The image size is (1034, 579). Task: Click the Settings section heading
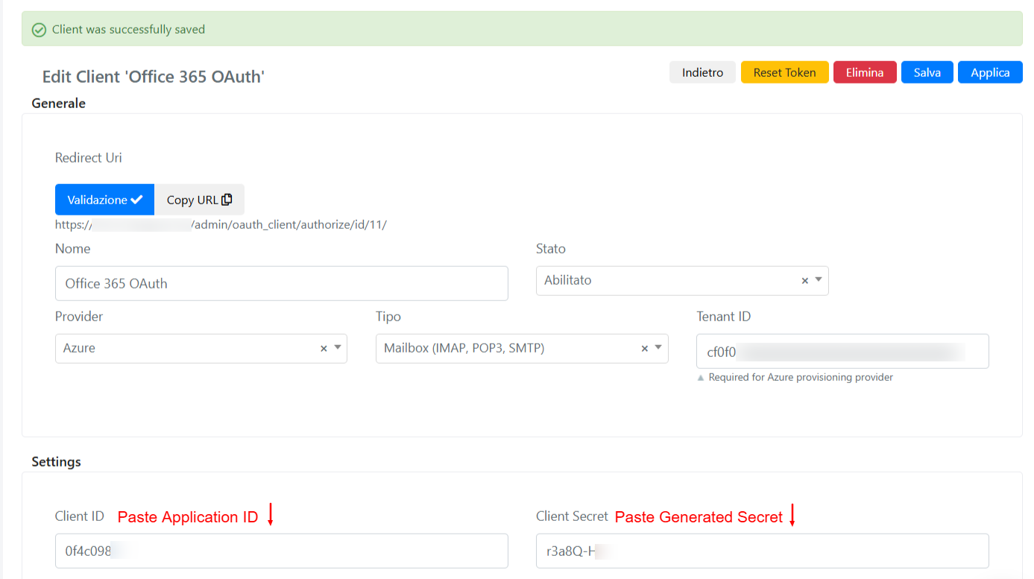[x=56, y=462]
